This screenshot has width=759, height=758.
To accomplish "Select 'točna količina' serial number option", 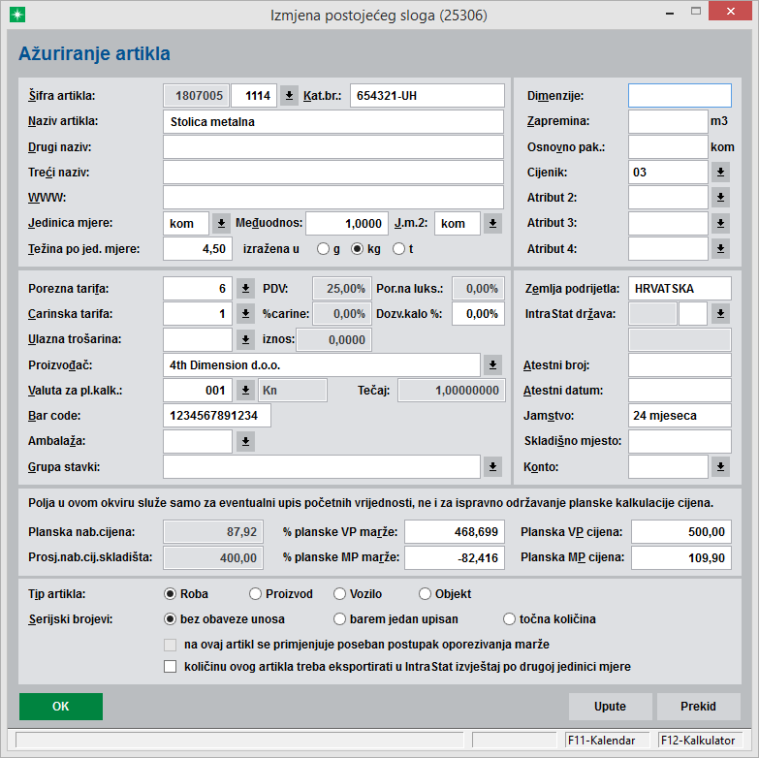I will click(510, 618).
